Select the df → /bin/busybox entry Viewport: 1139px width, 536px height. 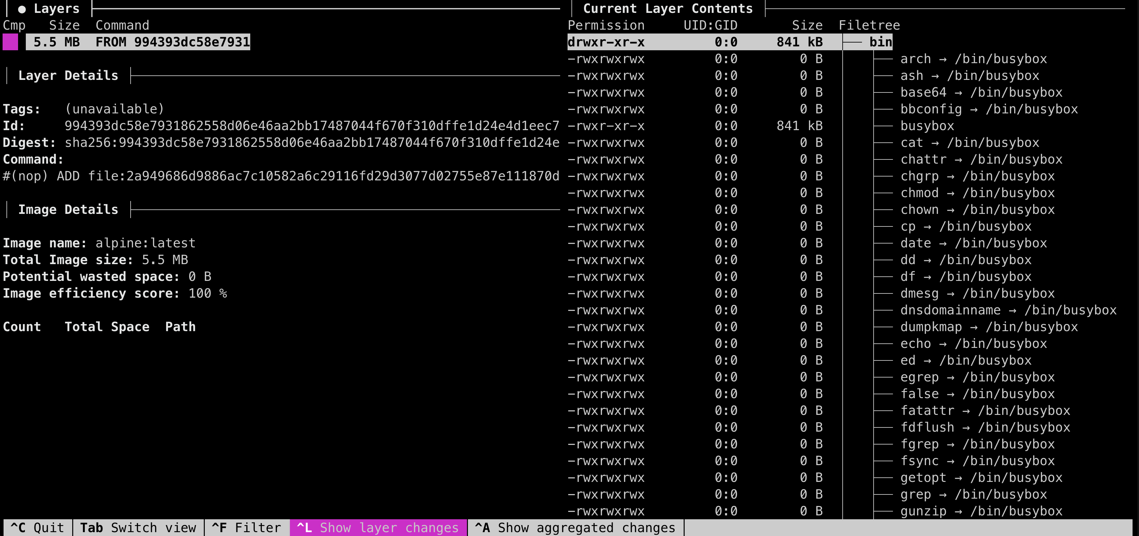966,277
